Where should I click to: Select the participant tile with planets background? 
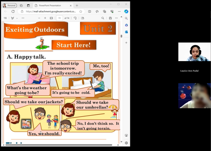[x=195, y=96]
